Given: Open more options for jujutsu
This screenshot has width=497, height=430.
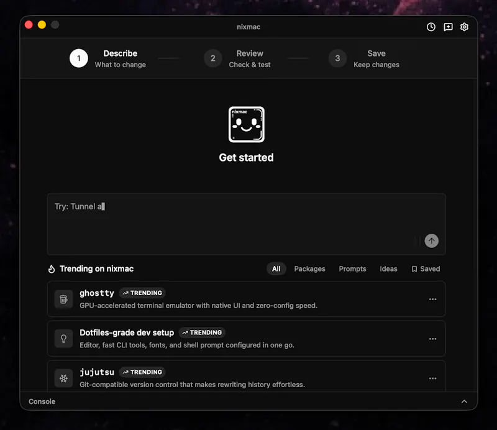Looking at the screenshot, I should (432, 378).
